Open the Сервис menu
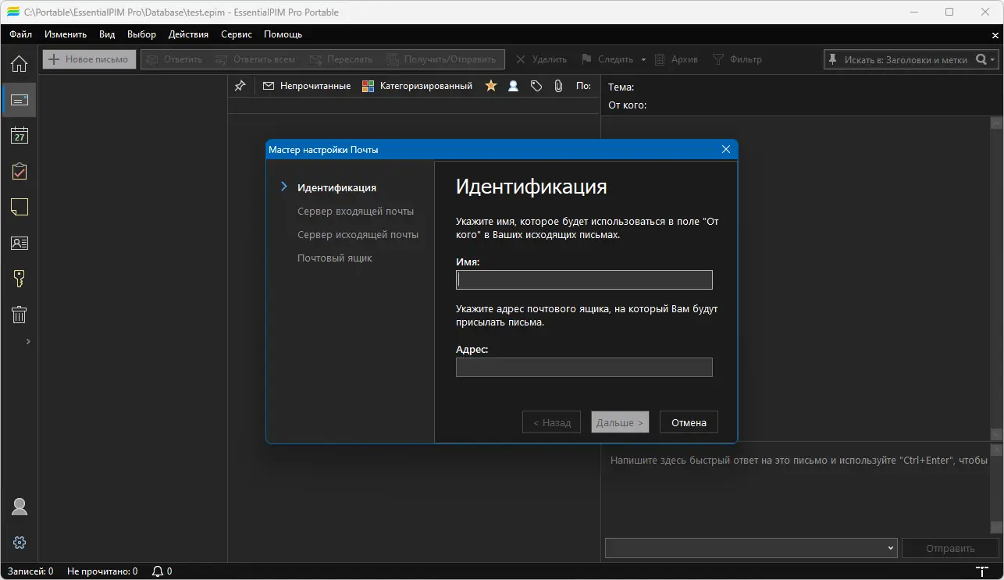The height and width of the screenshot is (580, 1004). [x=237, y=34]
